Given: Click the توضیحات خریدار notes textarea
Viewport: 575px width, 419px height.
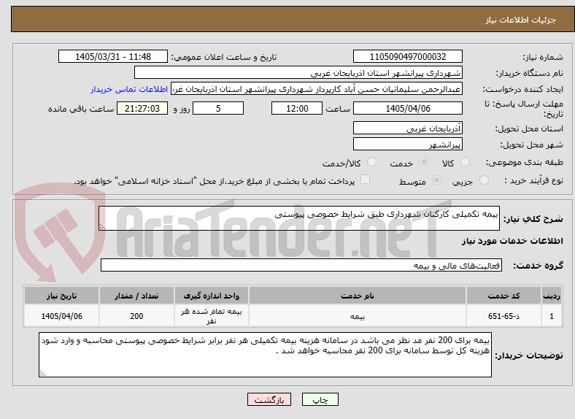Looking at the screenshot, I should point(265,355).
